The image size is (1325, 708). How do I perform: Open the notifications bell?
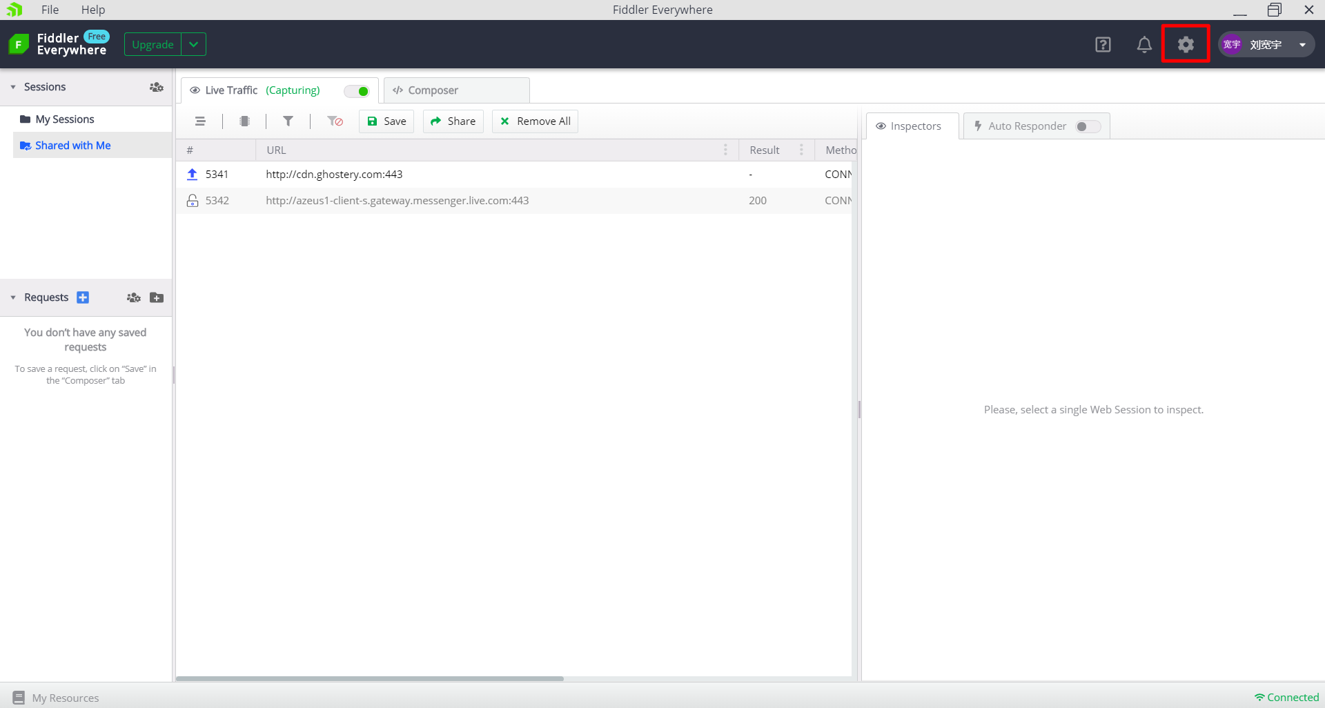[1144, 45]
